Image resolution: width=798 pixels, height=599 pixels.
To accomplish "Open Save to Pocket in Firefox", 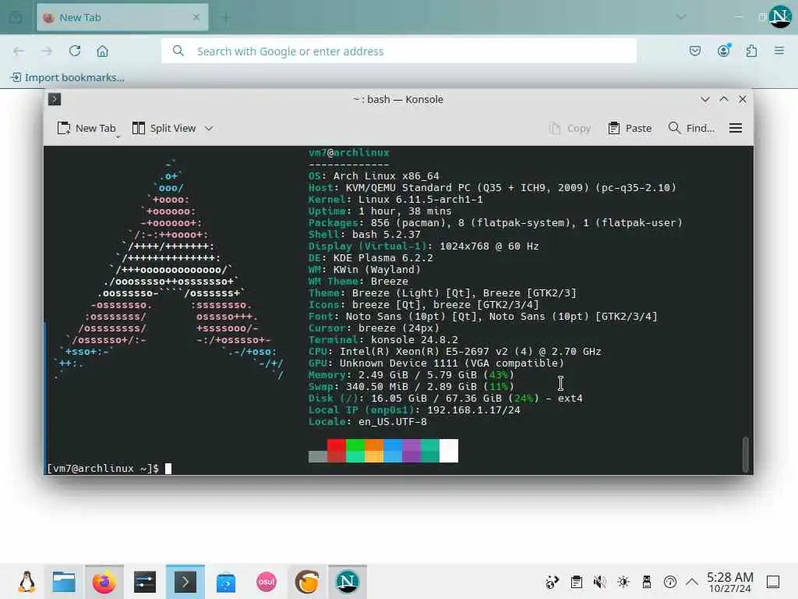I will click(695, 51).
